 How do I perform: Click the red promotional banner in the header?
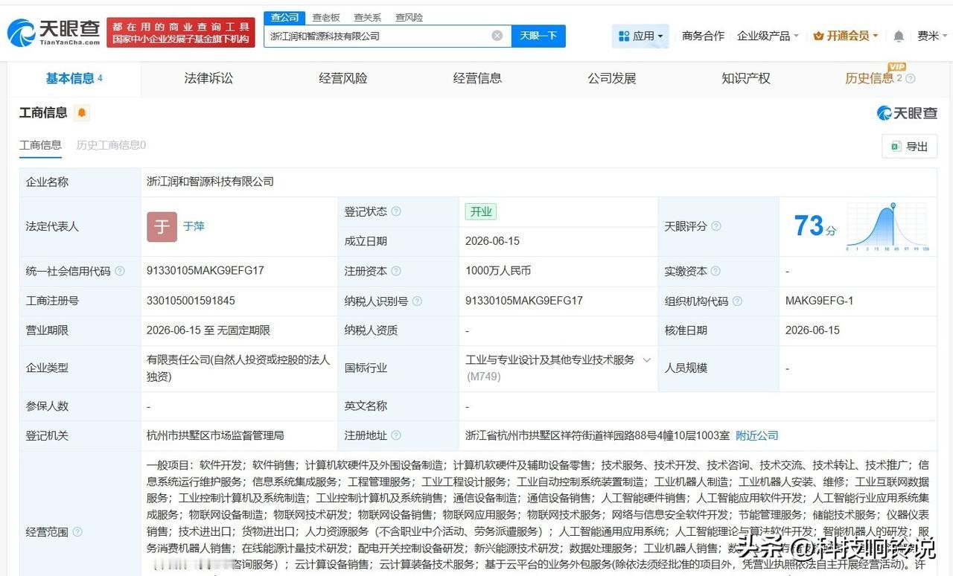click(181, 33)
